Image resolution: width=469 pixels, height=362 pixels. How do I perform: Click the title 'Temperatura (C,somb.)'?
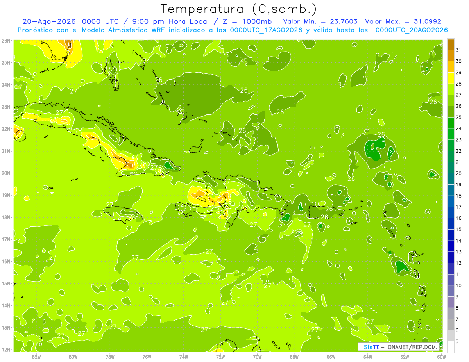point(239,9)
